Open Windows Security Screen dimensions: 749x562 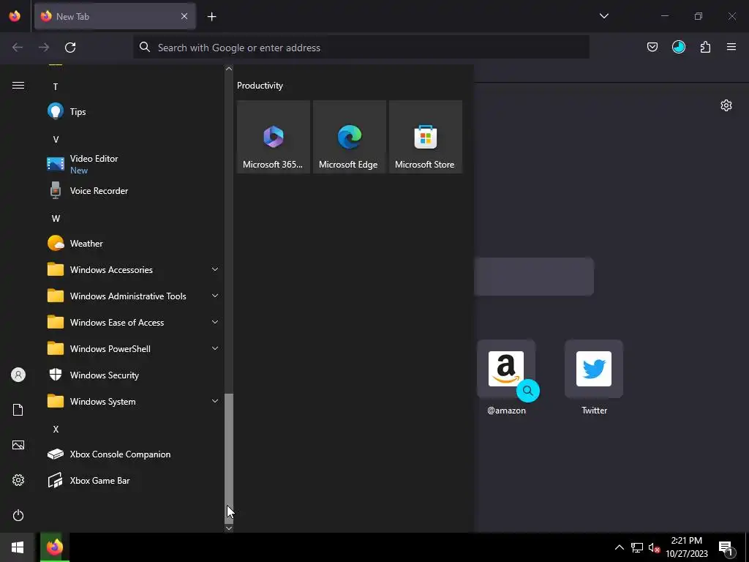coord(133,375)
